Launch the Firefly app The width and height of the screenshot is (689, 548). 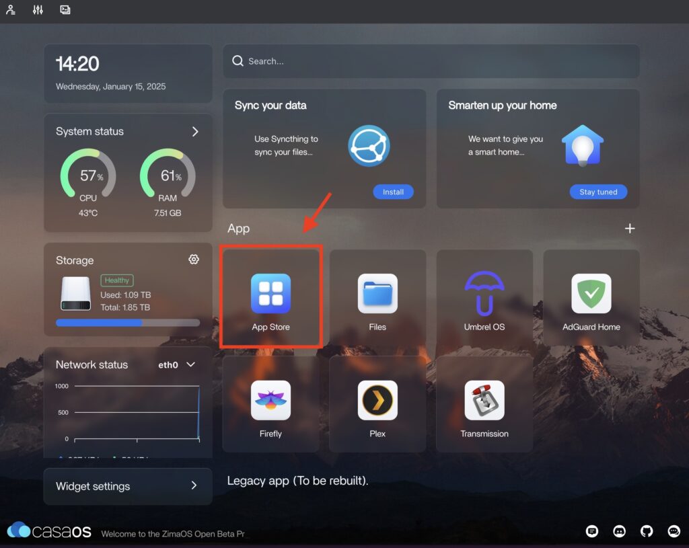coord(270,404)
